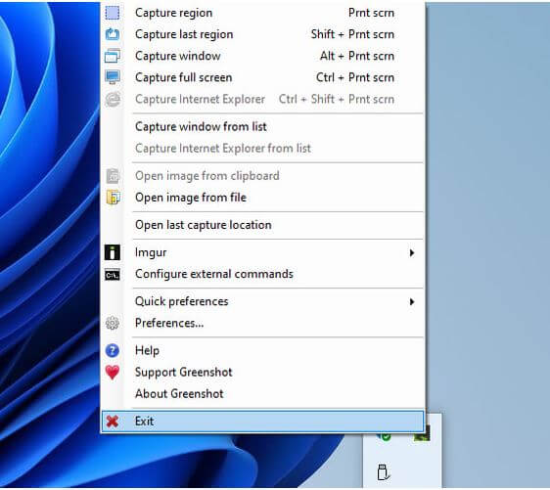Click the Capture window icon
Image resolution: width=550 pixels, height=490 pixels.
(113, 56)
